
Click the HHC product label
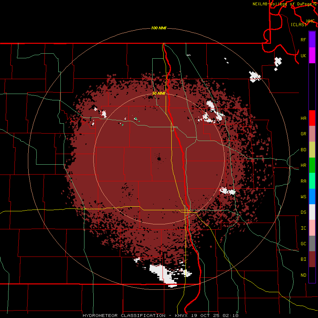coord(310,21)
